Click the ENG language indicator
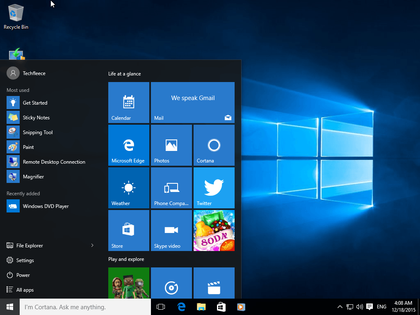The height and width of the screenshot is (315, 420). [381, 307]
